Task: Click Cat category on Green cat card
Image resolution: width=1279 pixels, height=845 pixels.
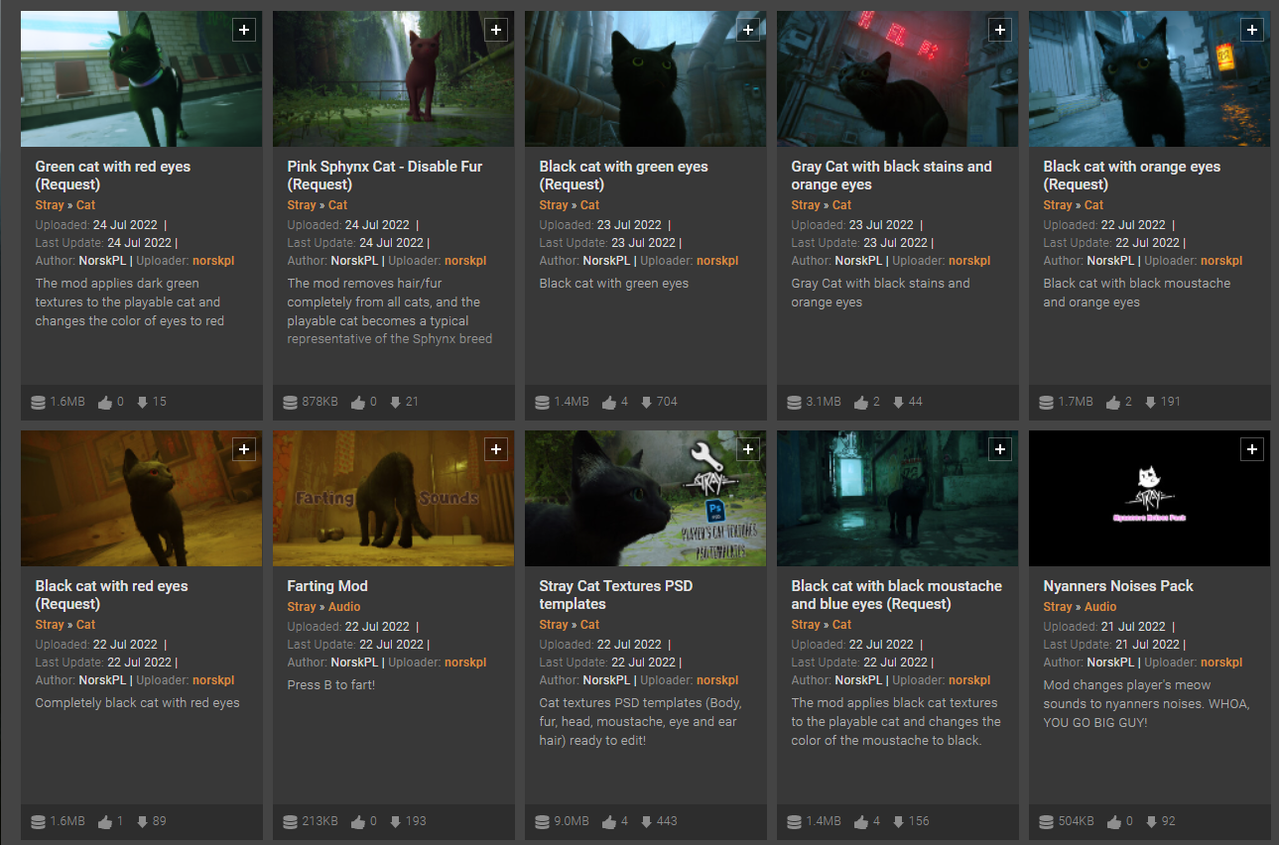Action: coord(86,205)
